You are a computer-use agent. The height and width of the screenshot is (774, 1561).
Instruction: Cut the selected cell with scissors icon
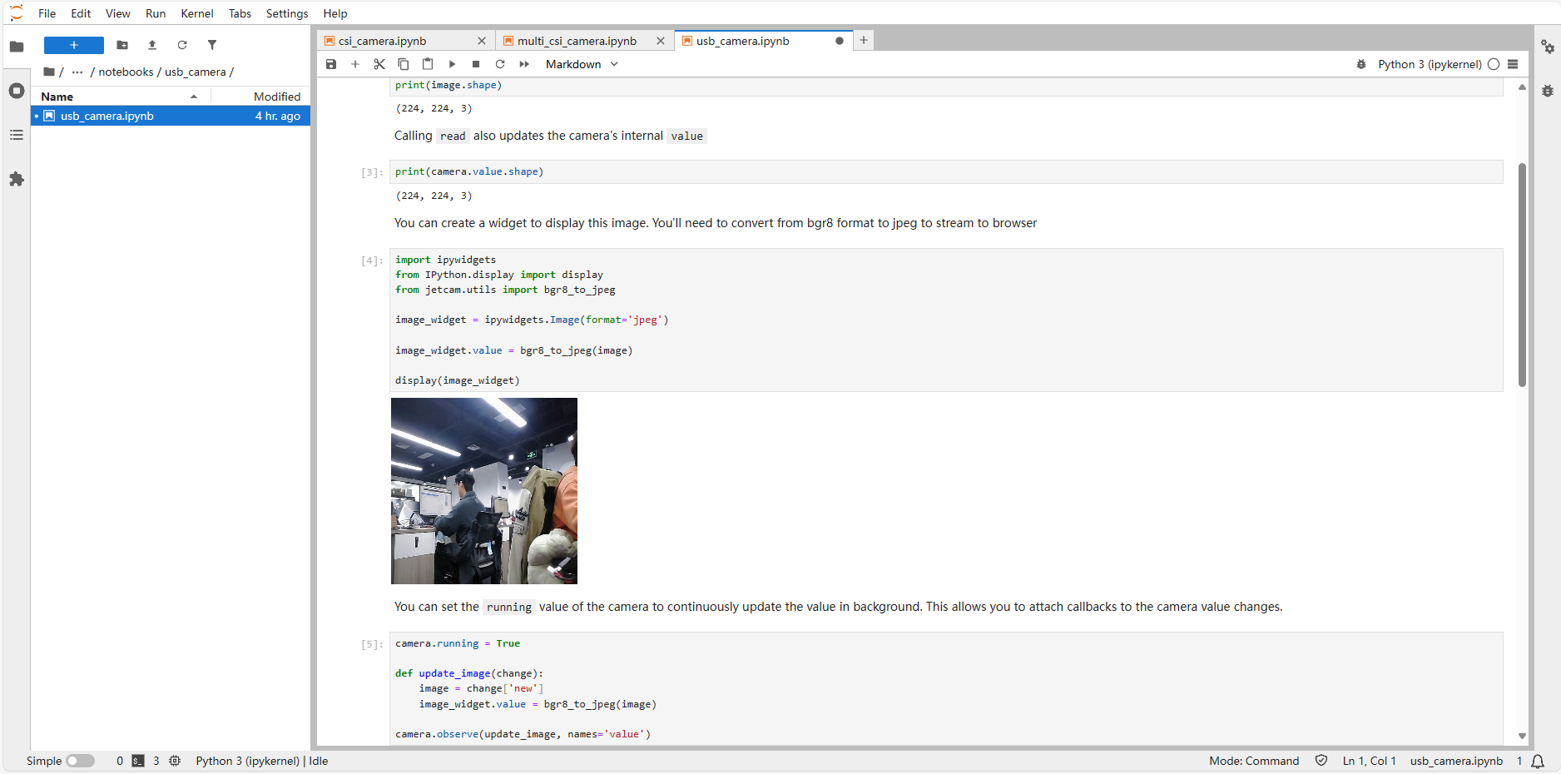[x=379, y=64]
